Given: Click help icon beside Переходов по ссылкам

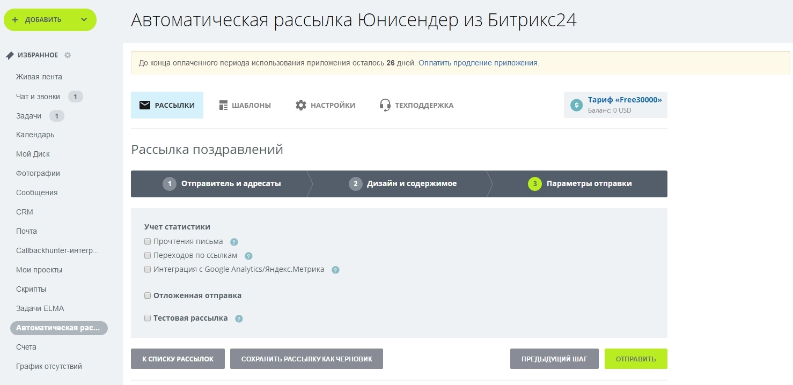Looking at the screenshot, I should (x=248, y=256).
